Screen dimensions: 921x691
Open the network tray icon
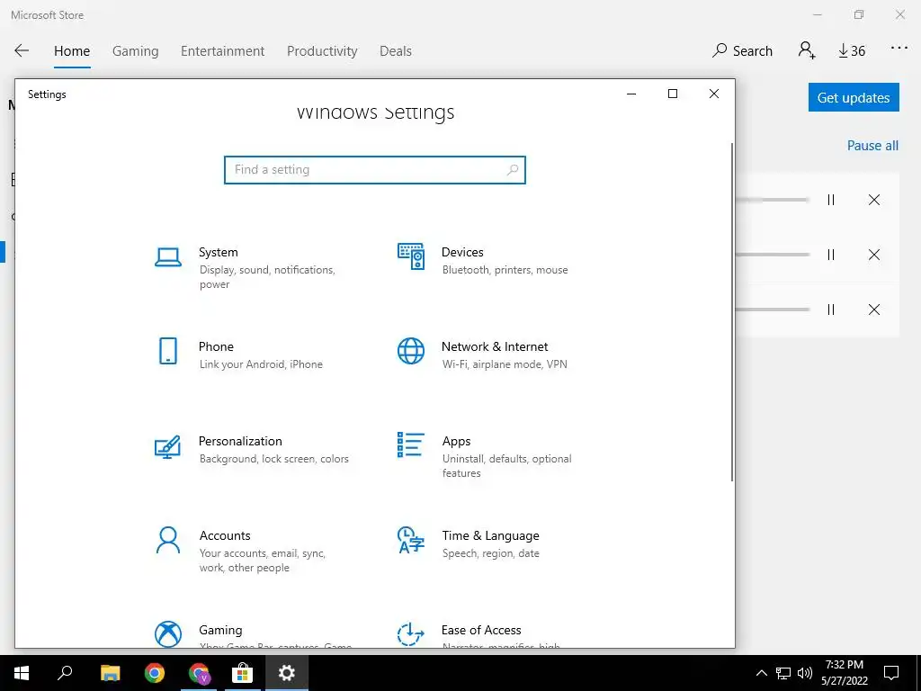(x=783, y=673)
